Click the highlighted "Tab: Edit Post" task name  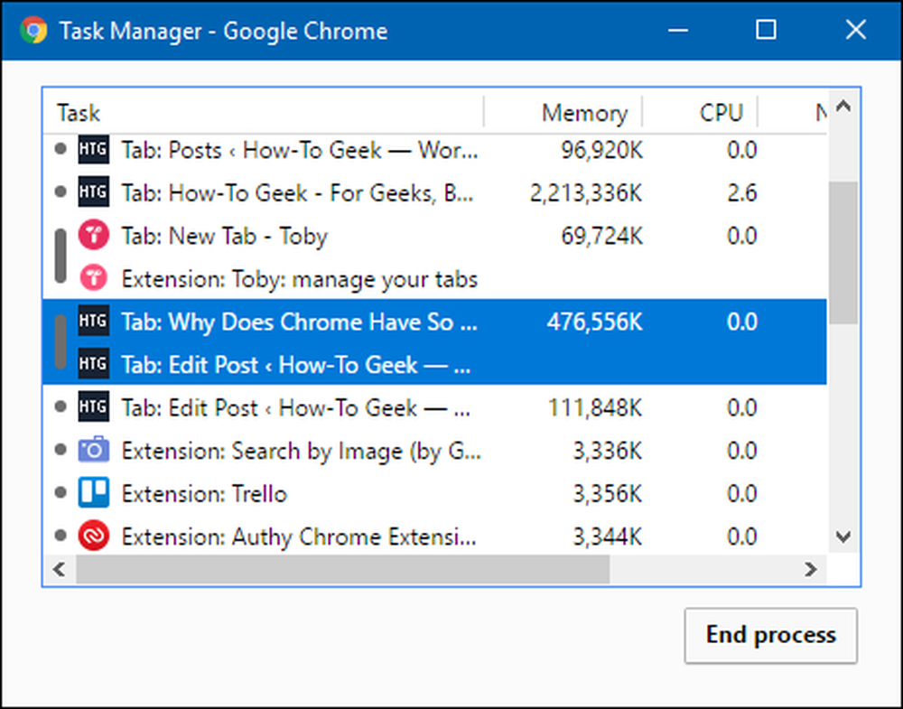click(296, 365)
